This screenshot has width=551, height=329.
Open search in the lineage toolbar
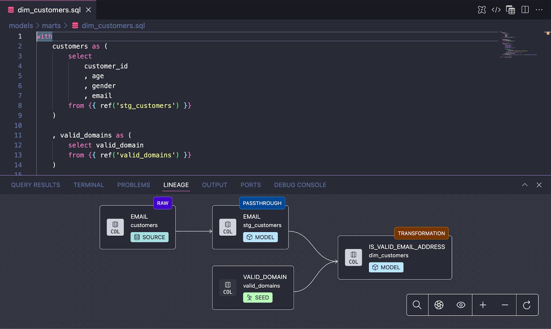417,305
